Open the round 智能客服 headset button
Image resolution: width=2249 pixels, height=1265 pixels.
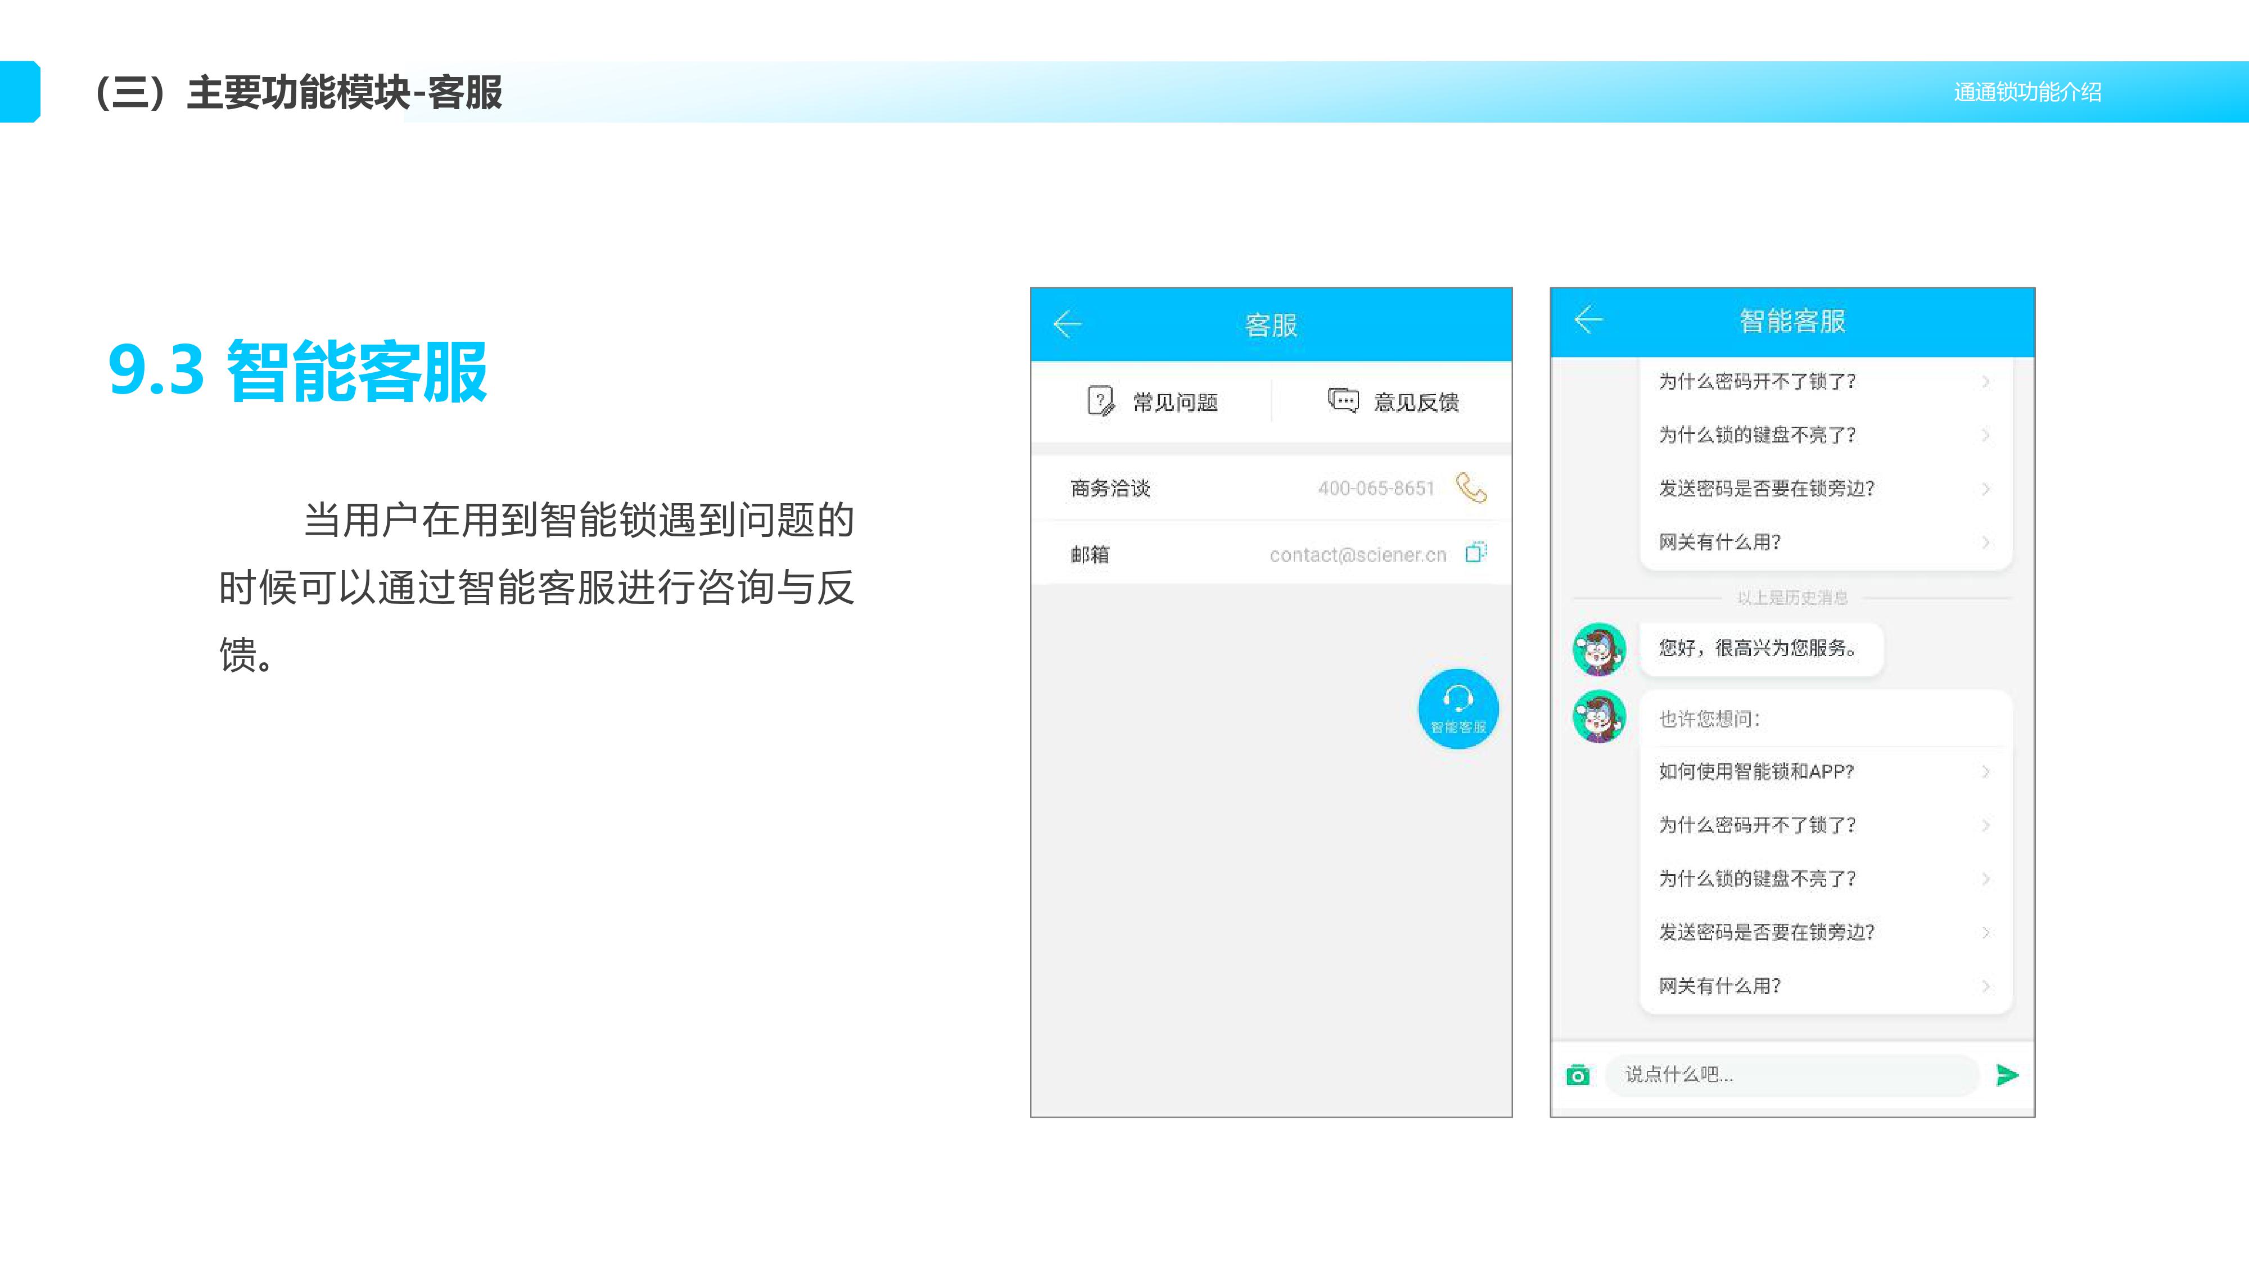pyautogui.click(x=1458, y=708)
